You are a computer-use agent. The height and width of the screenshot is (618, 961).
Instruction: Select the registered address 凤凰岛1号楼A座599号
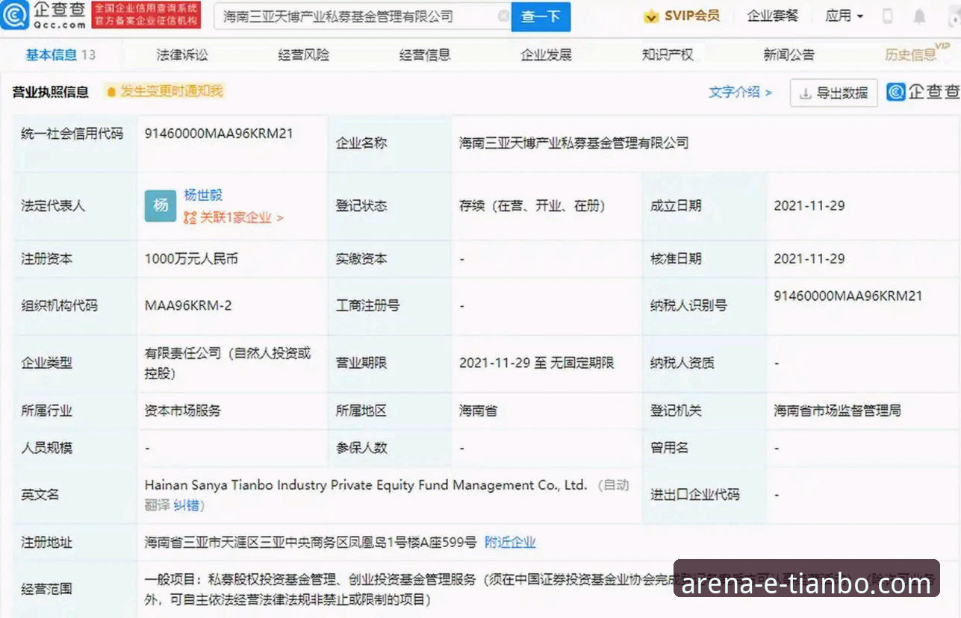[x=311, y=543]
